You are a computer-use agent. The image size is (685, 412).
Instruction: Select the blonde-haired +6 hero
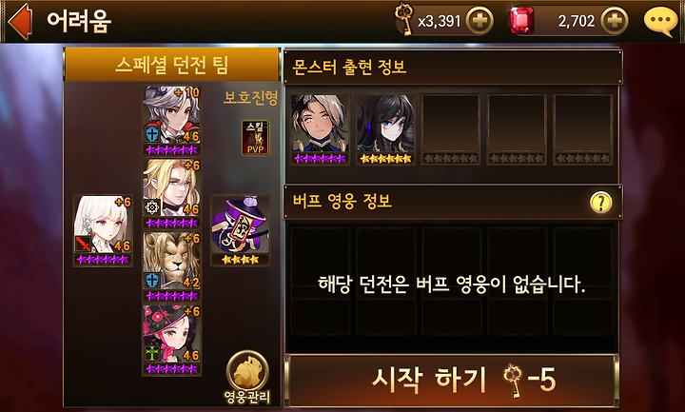click(172, 193)
